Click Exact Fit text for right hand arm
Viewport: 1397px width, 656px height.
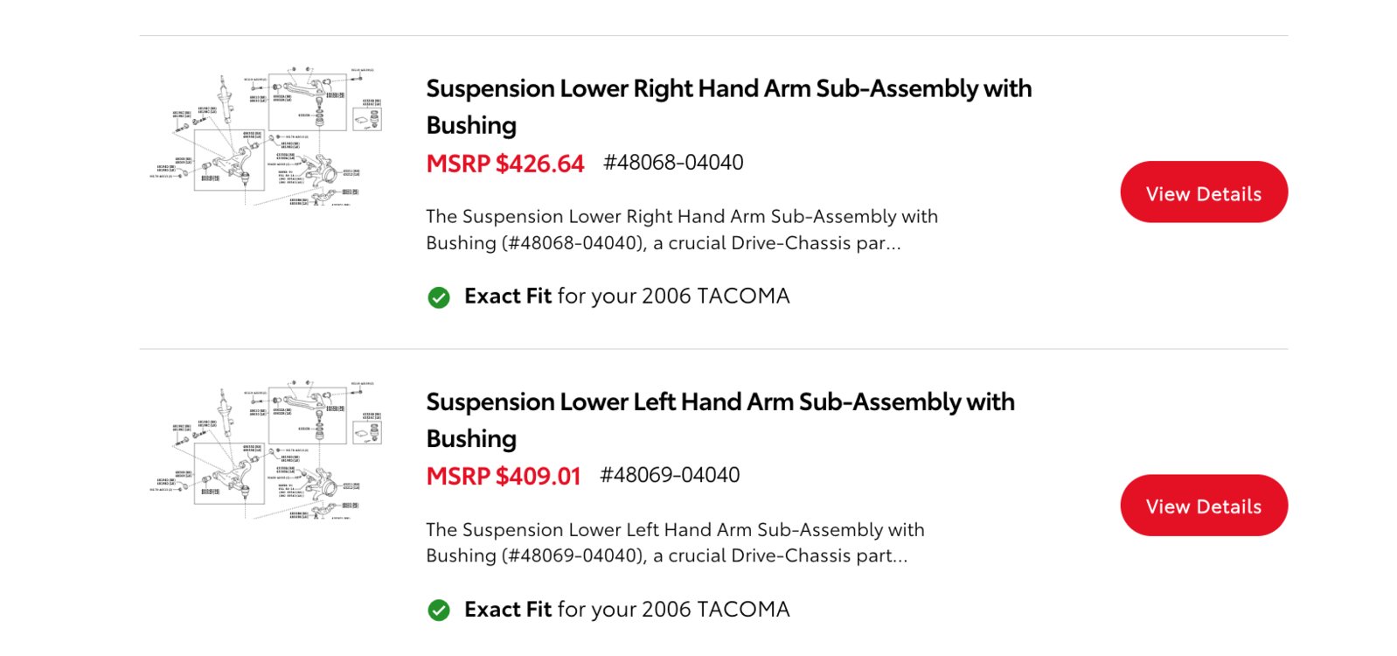[508, 297]
